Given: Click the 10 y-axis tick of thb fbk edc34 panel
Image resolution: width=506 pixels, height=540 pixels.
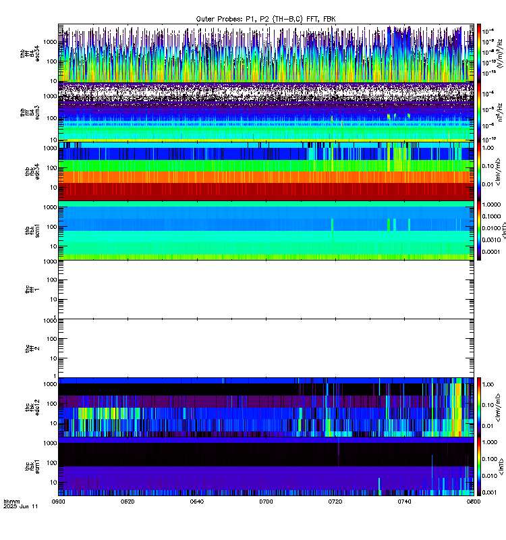Looking at the screenshot, I should coord(53,188).
